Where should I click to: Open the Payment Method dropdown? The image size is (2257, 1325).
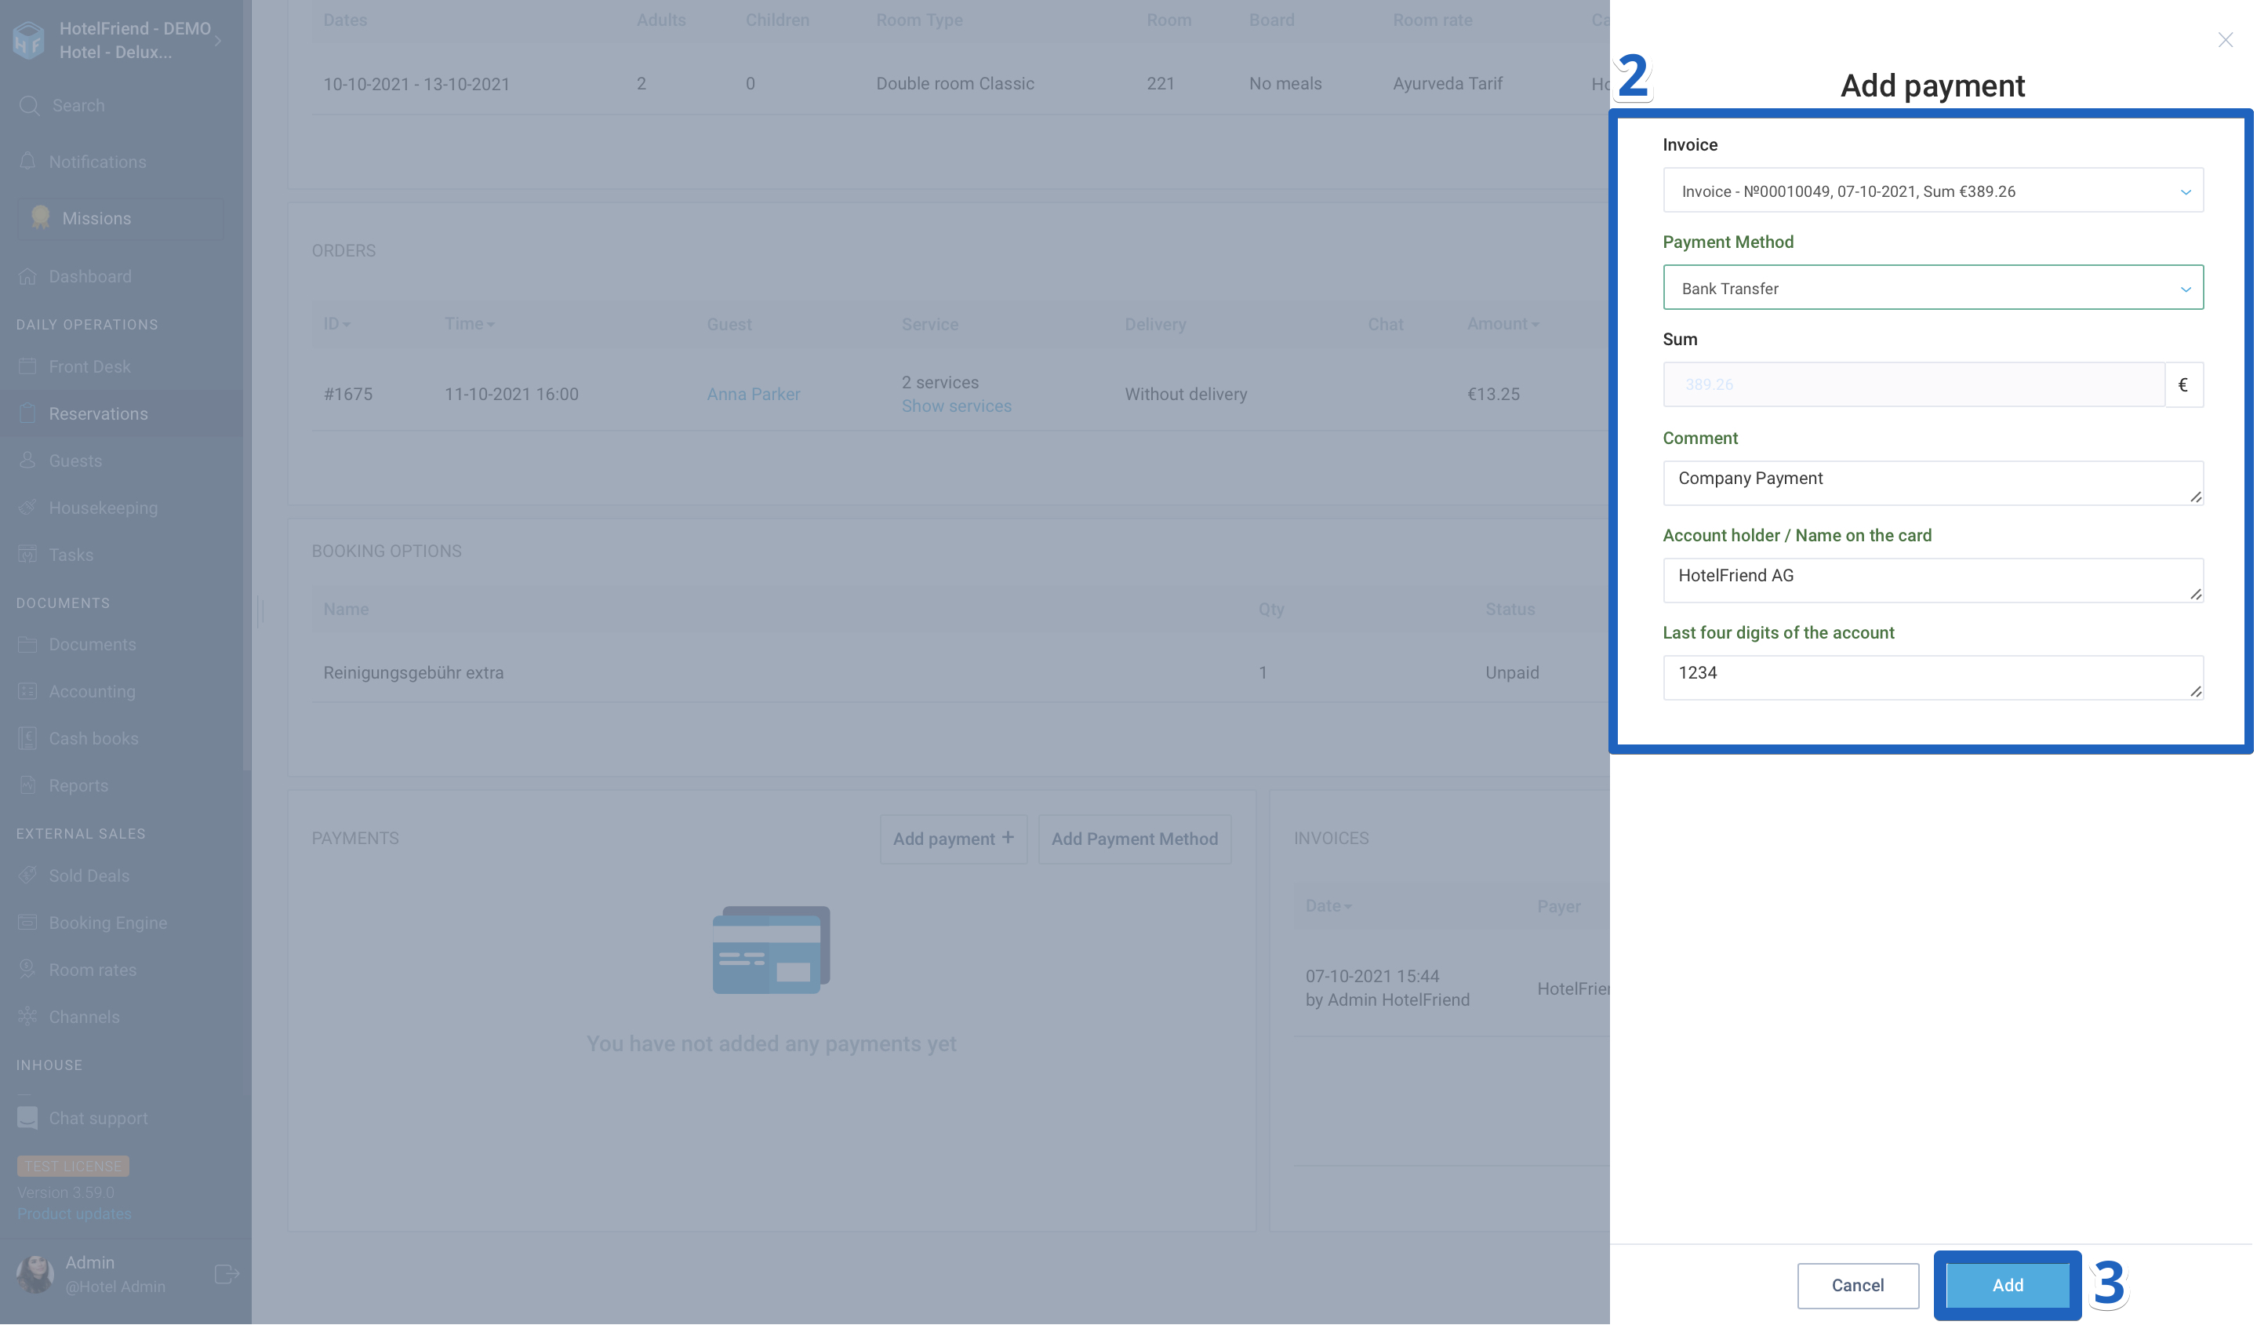pos(1932,288)
